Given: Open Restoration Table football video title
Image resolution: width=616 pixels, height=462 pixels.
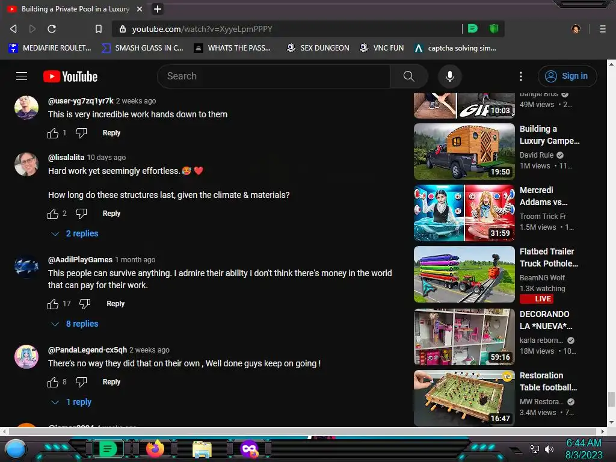Looking at the screenshot, I should (x=548, y=381).
